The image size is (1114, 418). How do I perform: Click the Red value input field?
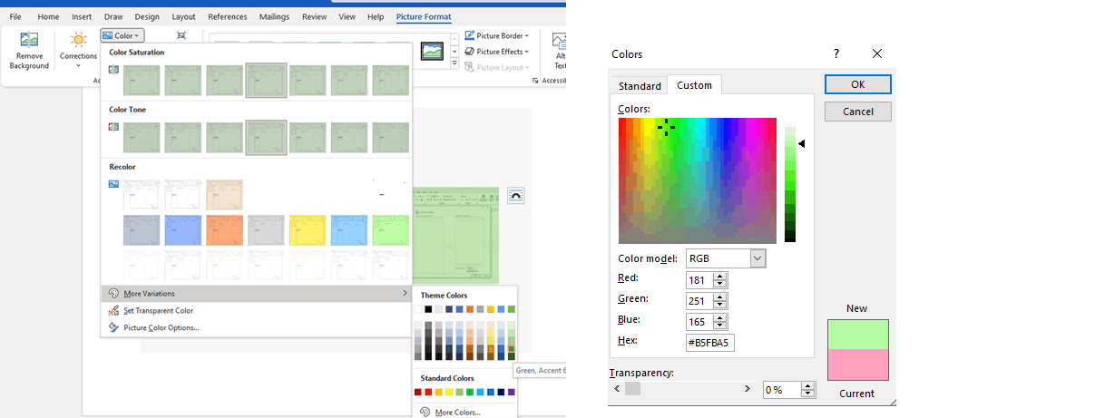pos(699,280)
